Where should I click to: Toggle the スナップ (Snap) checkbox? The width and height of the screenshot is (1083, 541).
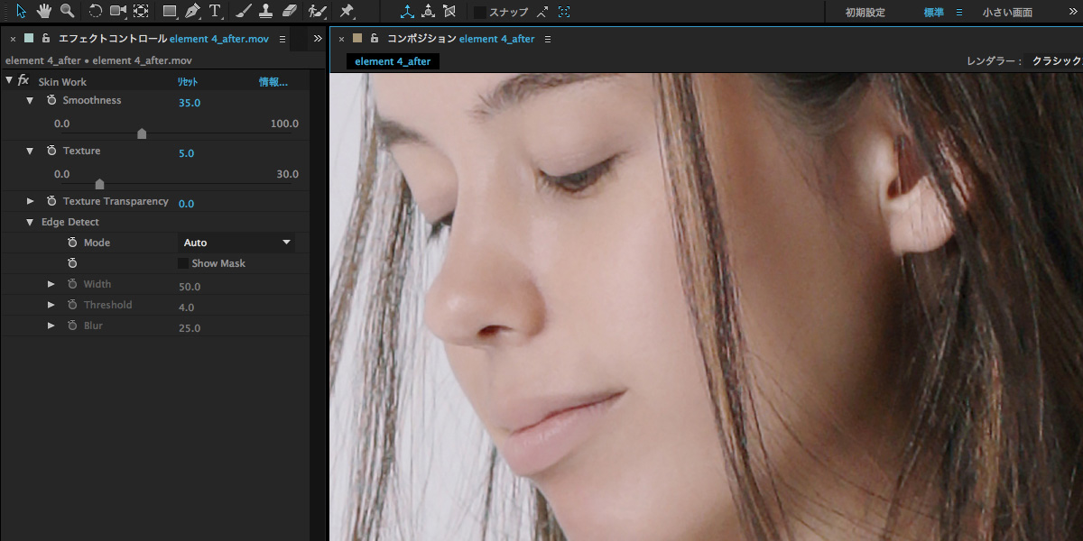pos(480,13)
